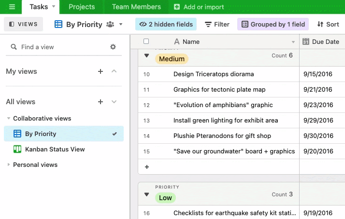Click Count 3 summary of Low group
Image resolution: width=345 pixels, height=219 pixels.
coord(282,194)
